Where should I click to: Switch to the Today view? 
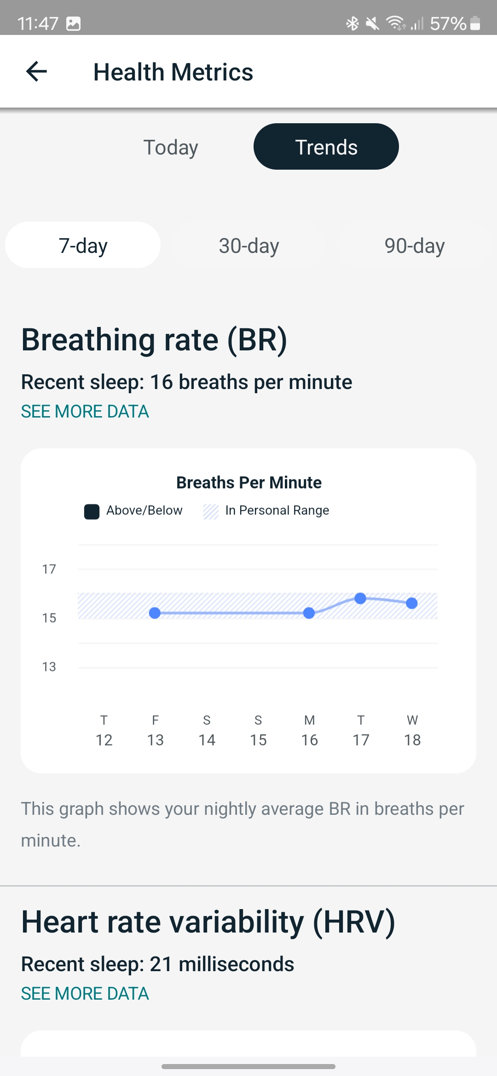[x=171, y=147]
